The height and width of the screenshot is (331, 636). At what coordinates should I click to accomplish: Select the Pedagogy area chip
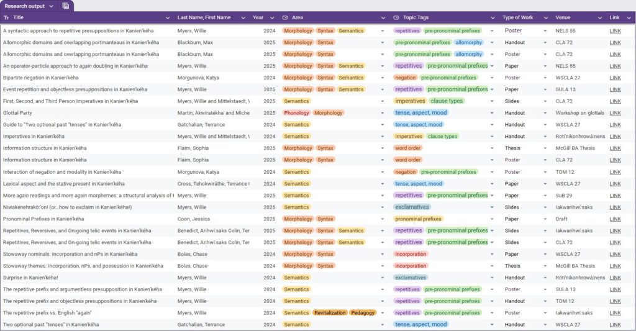point(362,313)
